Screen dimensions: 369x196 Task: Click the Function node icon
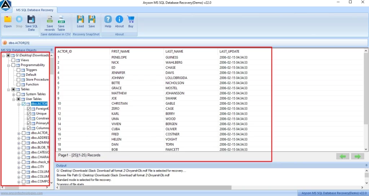coord(23,85)
